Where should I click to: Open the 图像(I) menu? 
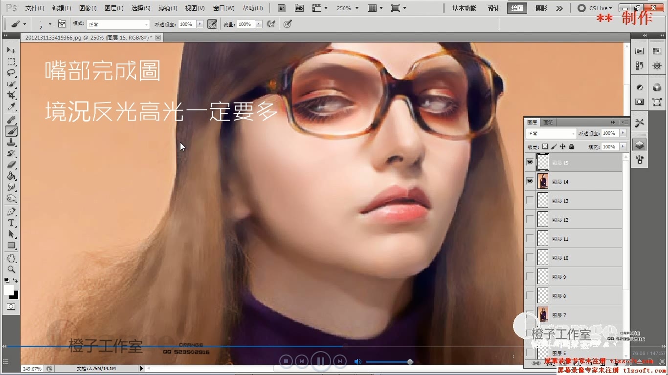coord(88,8)
